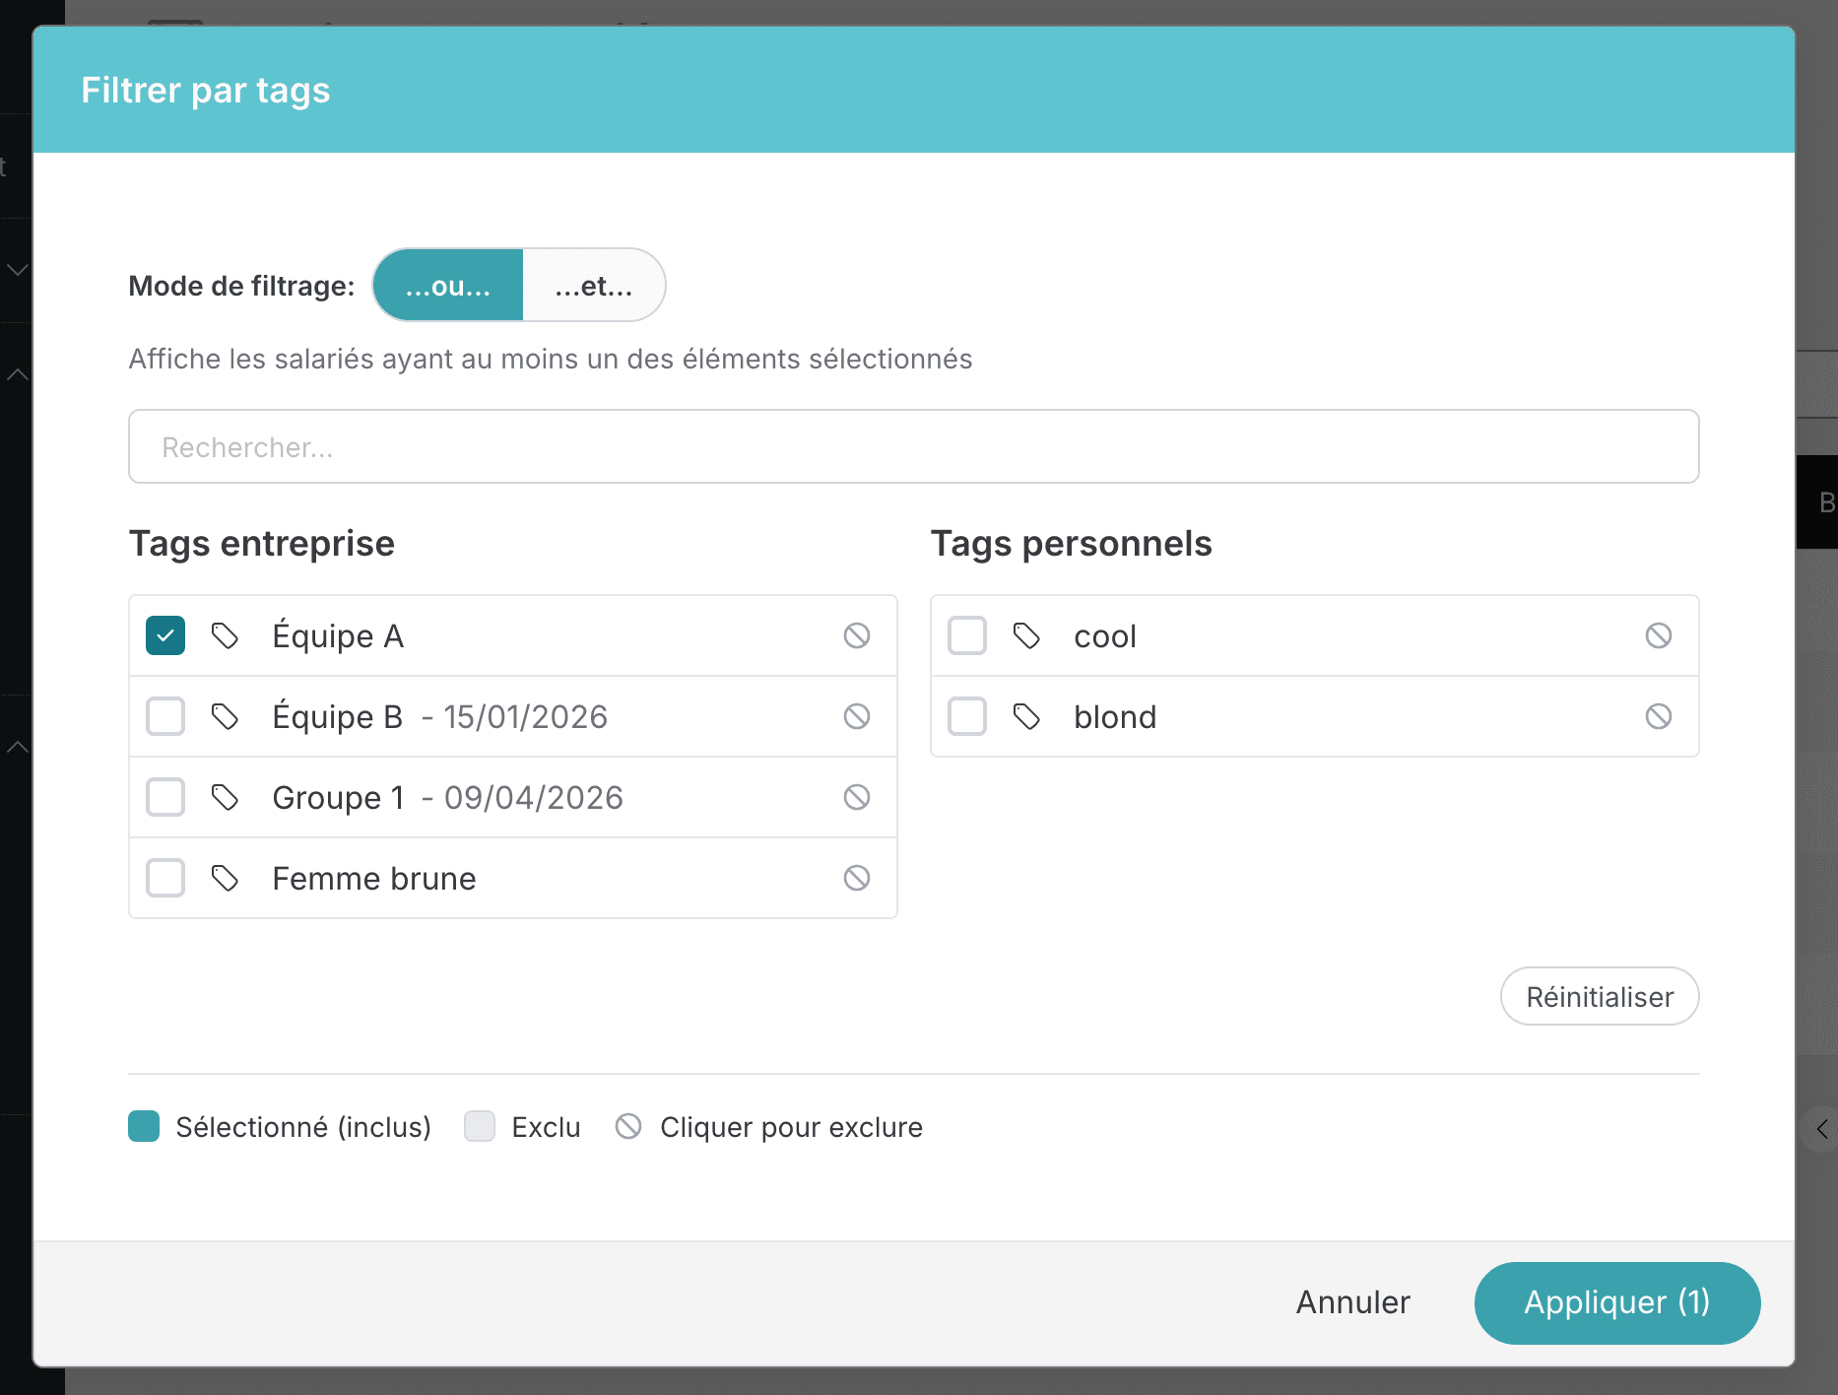Click tag icon next to cool
Screen dimensions: 1838x1395
coord(1027,635)
